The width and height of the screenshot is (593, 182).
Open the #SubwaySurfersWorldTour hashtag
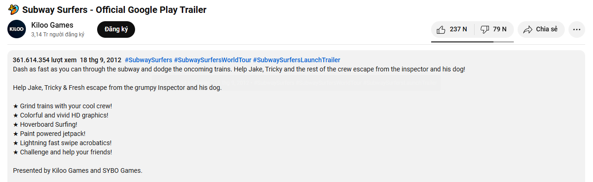pos(213,60)
